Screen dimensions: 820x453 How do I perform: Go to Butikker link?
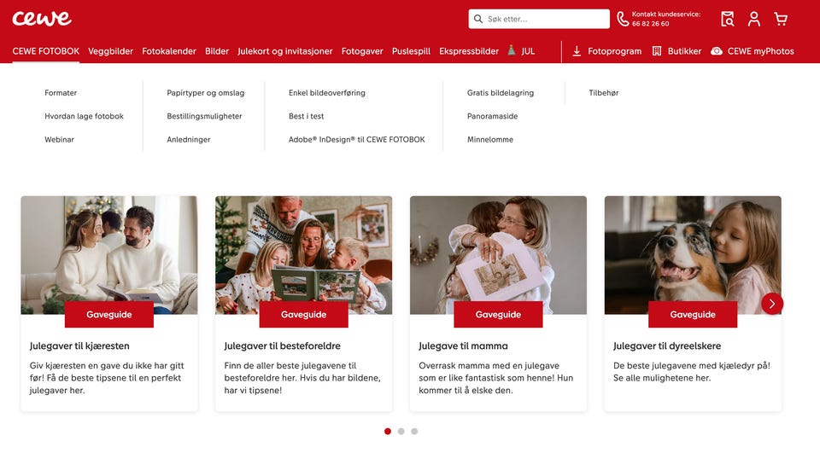click(x=684, y=51)
